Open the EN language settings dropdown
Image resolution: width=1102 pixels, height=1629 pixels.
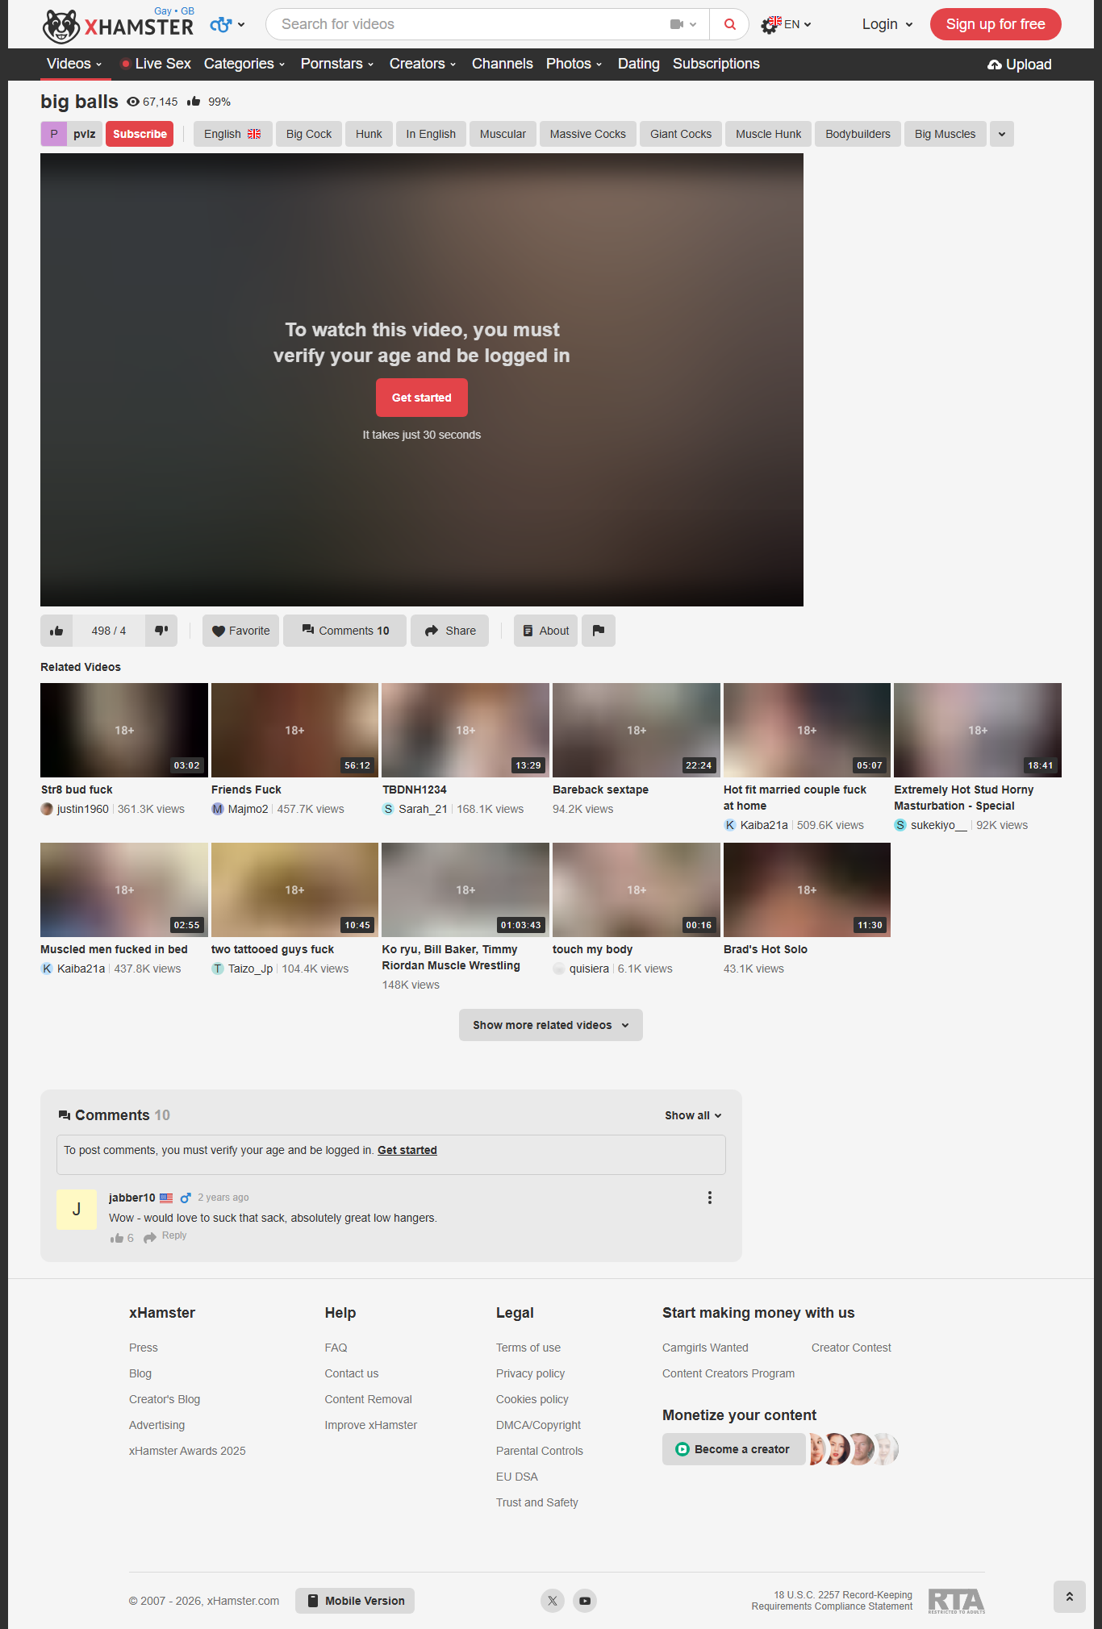click(787, 24)
